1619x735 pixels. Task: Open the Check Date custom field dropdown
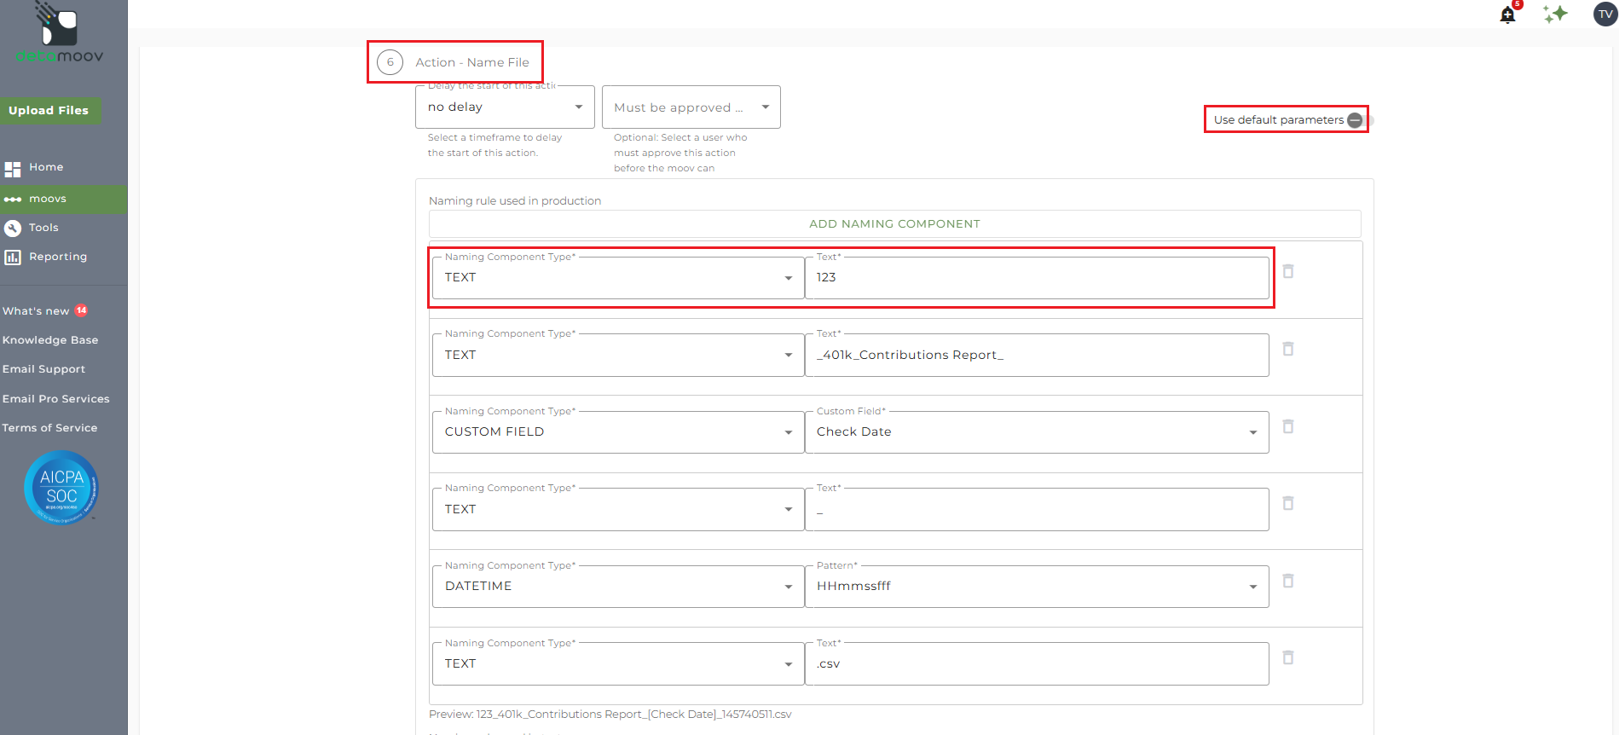click(x=1036, y=432)
